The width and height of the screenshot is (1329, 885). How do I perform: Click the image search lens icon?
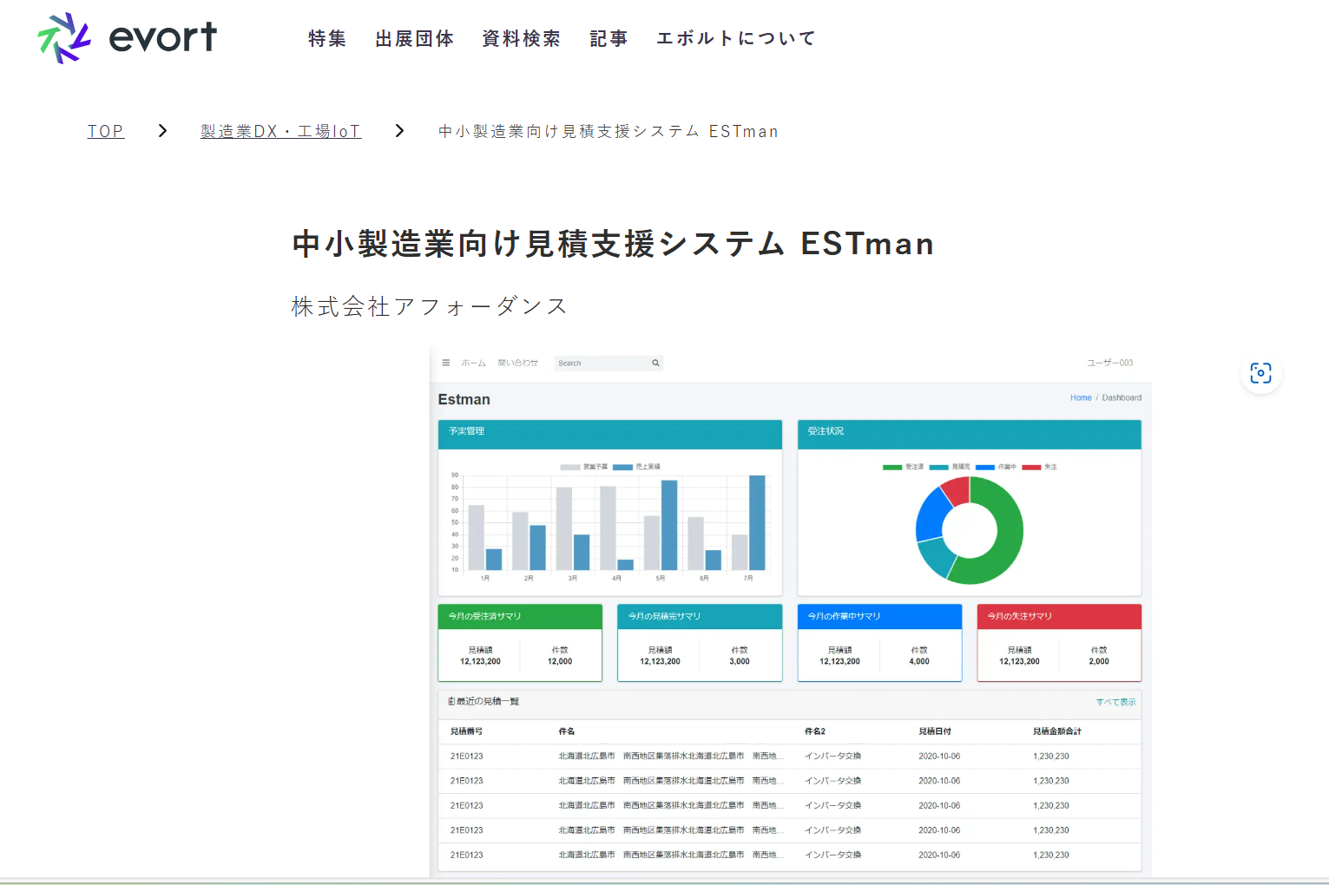coord(1260,373)
